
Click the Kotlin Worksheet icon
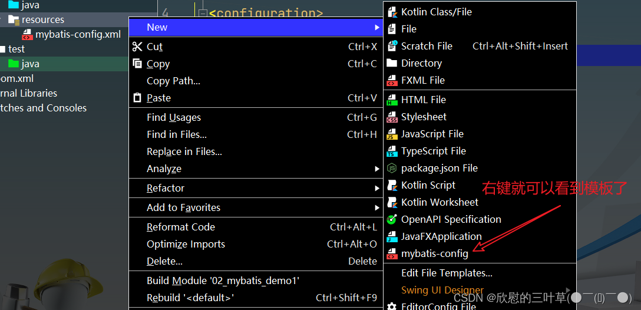pos(392,202)
